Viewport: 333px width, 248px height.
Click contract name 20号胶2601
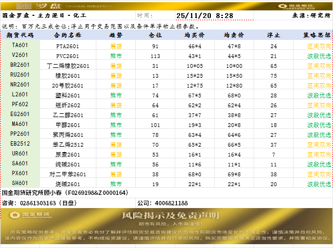point(67,86)
